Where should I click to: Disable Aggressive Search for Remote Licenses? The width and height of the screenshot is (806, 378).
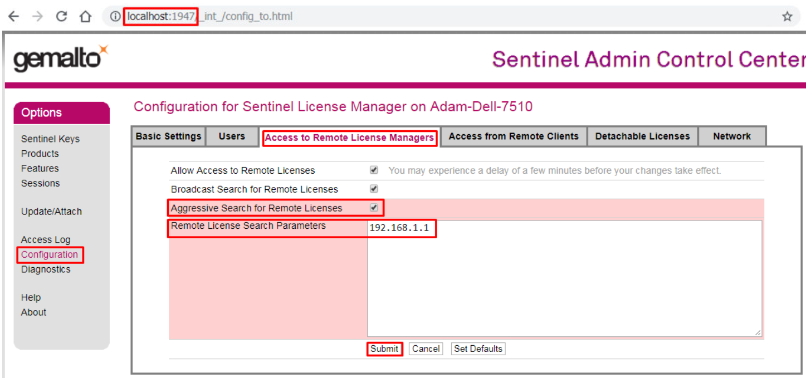pos(374,208)
